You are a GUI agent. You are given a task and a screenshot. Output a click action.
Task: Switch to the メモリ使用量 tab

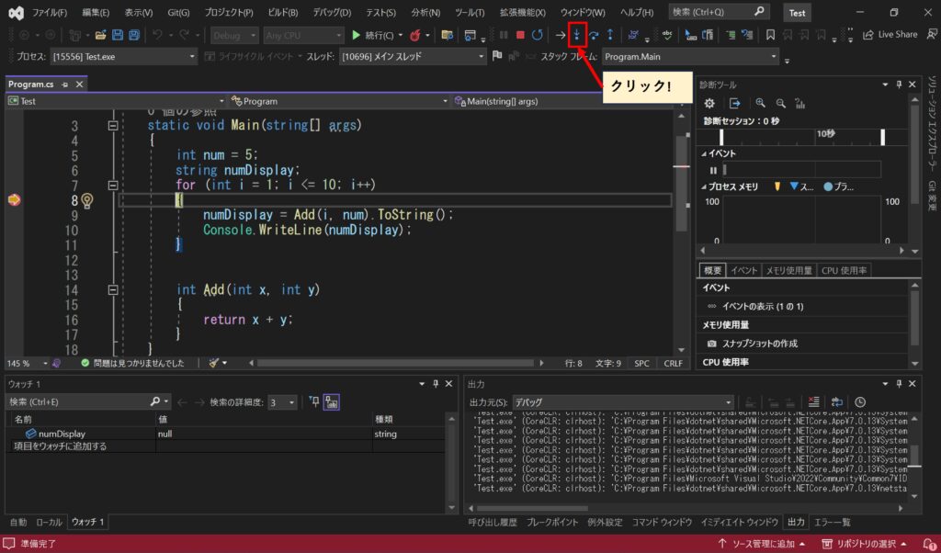[x=788, y=270]
